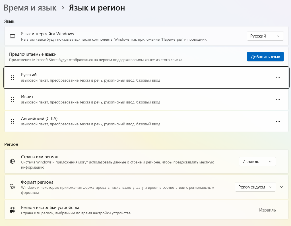Open the country dropdown showing Израиль

[x=257, y=162]
